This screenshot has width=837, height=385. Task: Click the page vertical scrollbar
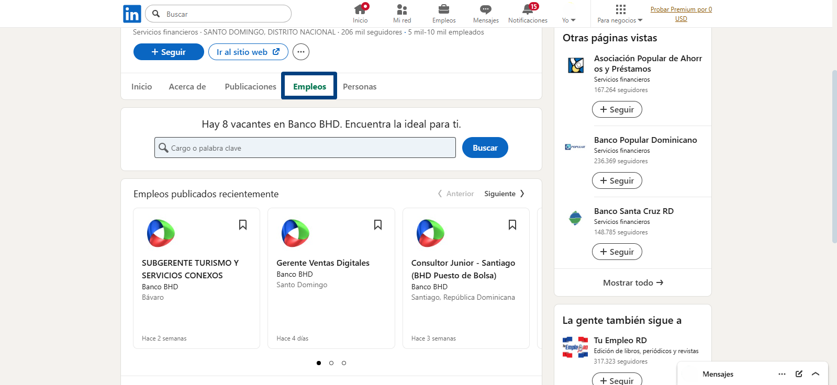click(834, 156)
